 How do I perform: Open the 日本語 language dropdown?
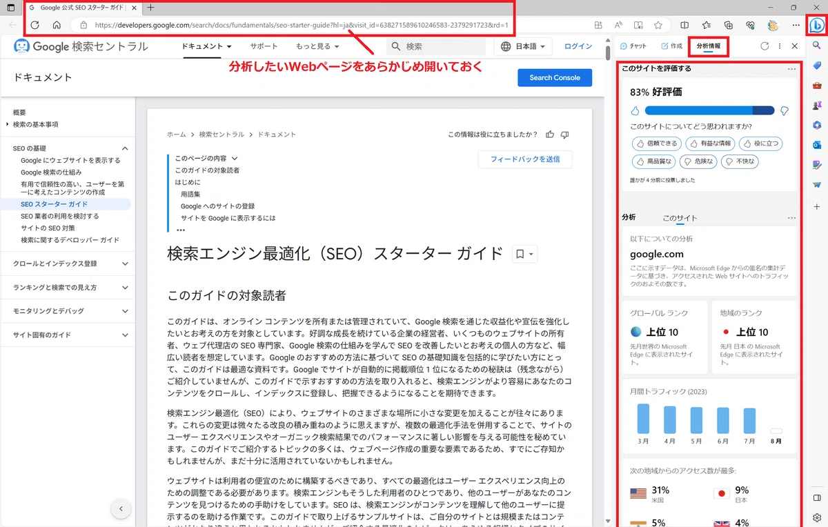coord(524,47)
